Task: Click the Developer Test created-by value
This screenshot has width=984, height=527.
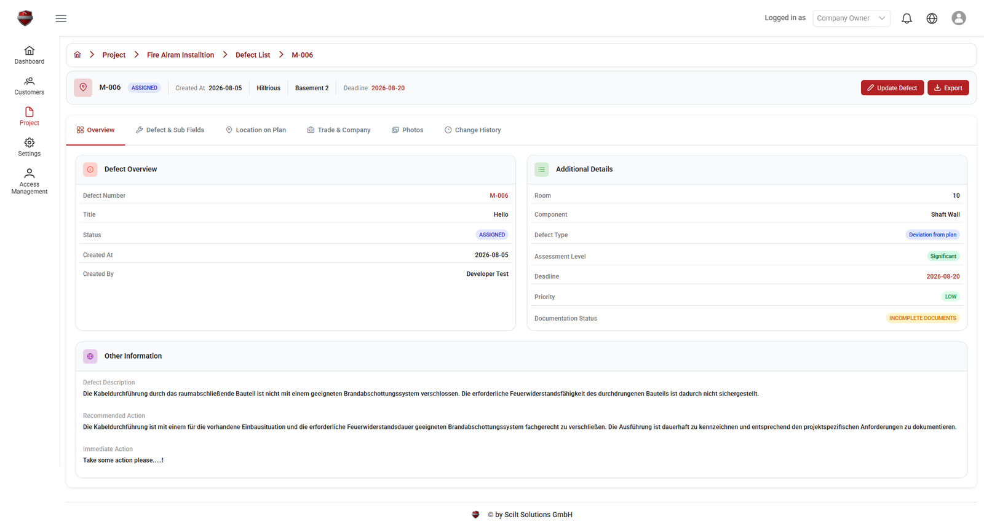Action: (x=487, y=275)
